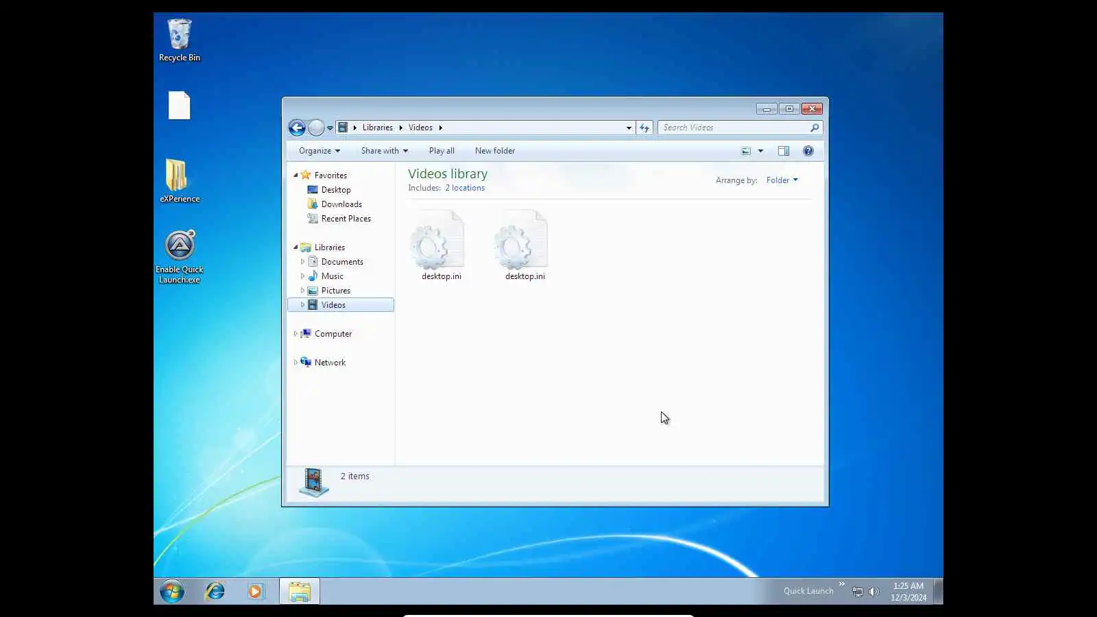Click the Quick Launch toolbar label
1097x617 pixels.
pyautogui.click(x=808, y=591)
